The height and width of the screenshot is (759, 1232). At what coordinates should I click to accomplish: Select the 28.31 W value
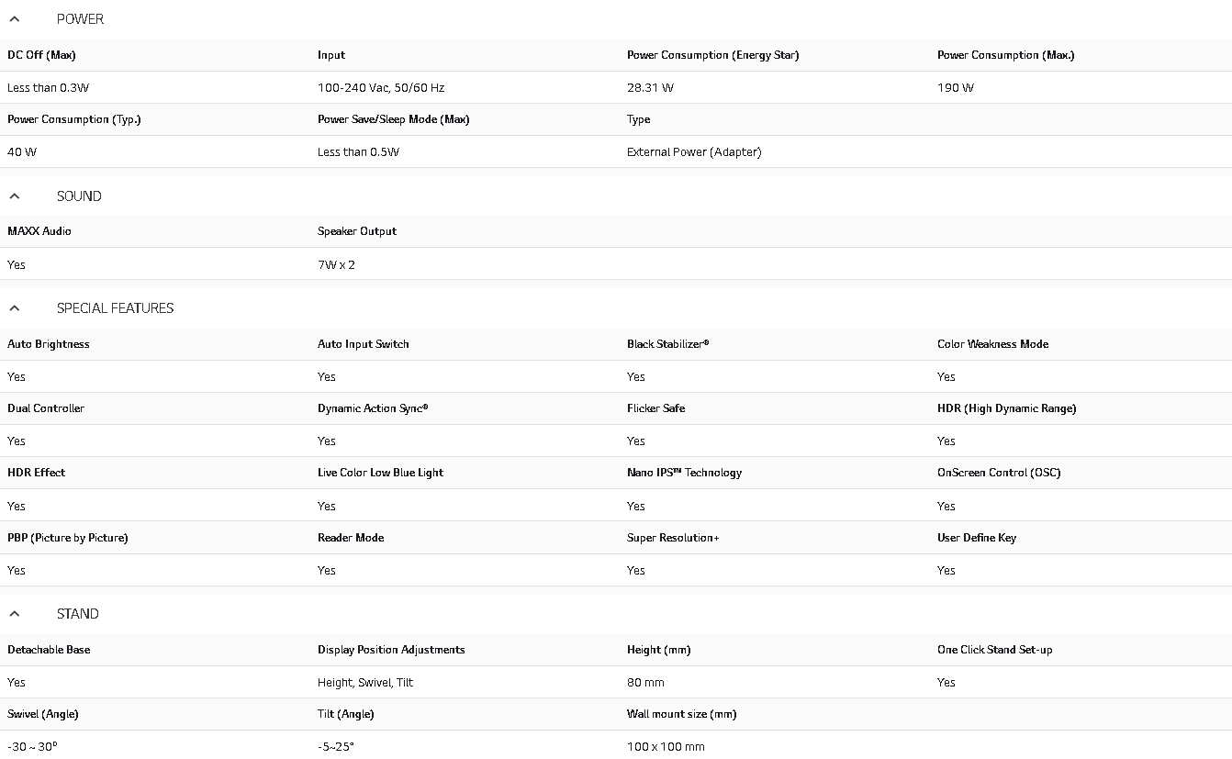tap(650, 88)
